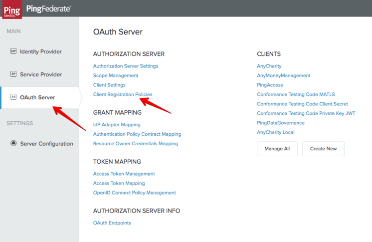Click the TOKEN MAPPING section heading
This screenshot has width=372, height=242.
(x=117, y=162)
